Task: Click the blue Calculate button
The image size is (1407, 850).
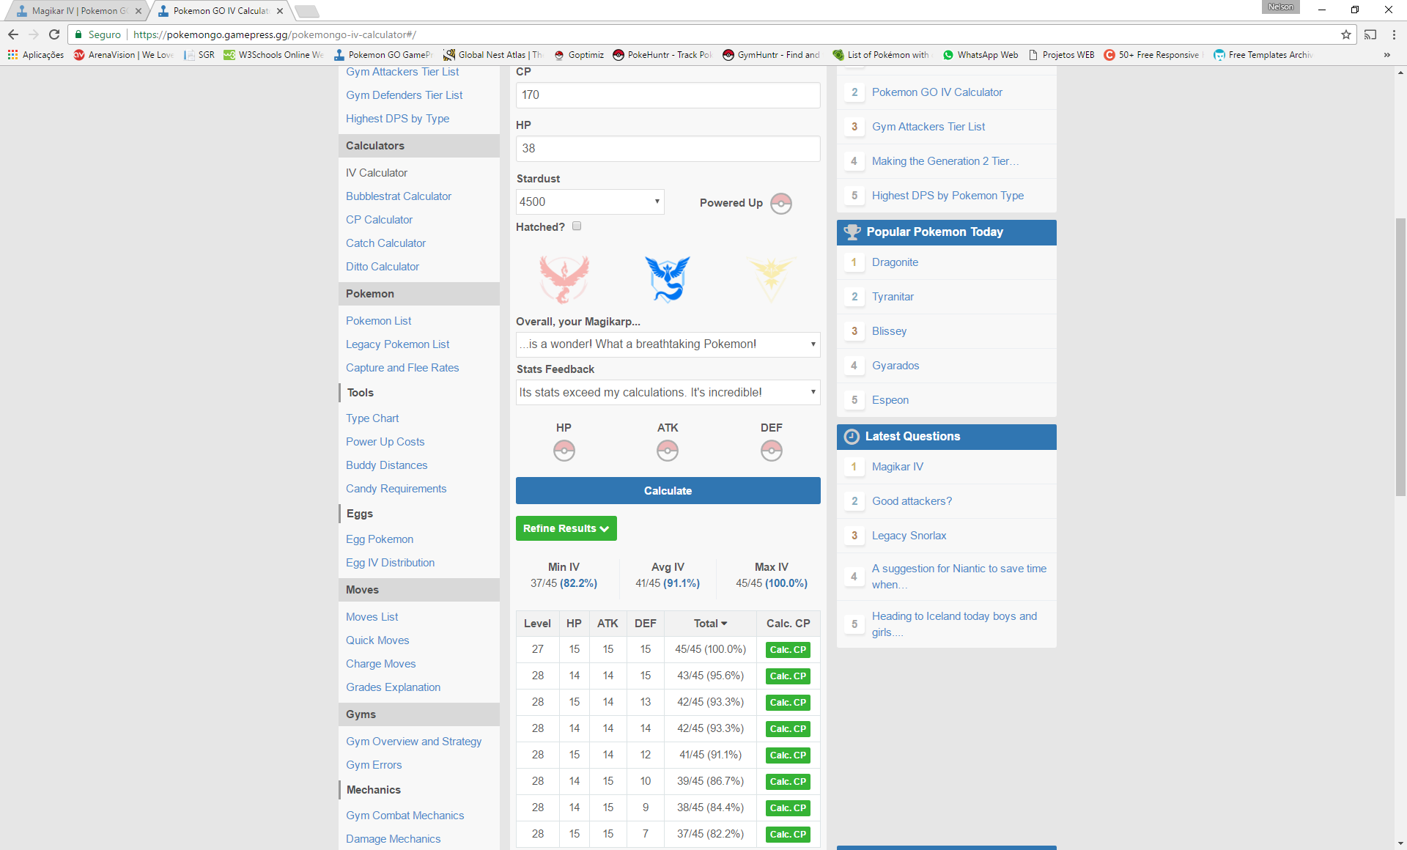Action: (x=668, y=491)
